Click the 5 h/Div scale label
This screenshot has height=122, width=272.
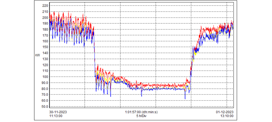point(141,116)
